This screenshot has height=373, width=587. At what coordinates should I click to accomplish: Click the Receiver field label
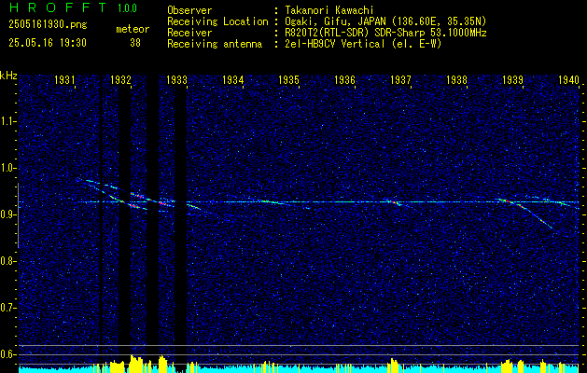pyautogui.click(x=189, y=33)
